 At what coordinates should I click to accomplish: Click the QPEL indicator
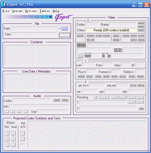116,40
